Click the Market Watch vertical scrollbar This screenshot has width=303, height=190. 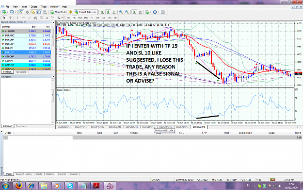point(53,47)
